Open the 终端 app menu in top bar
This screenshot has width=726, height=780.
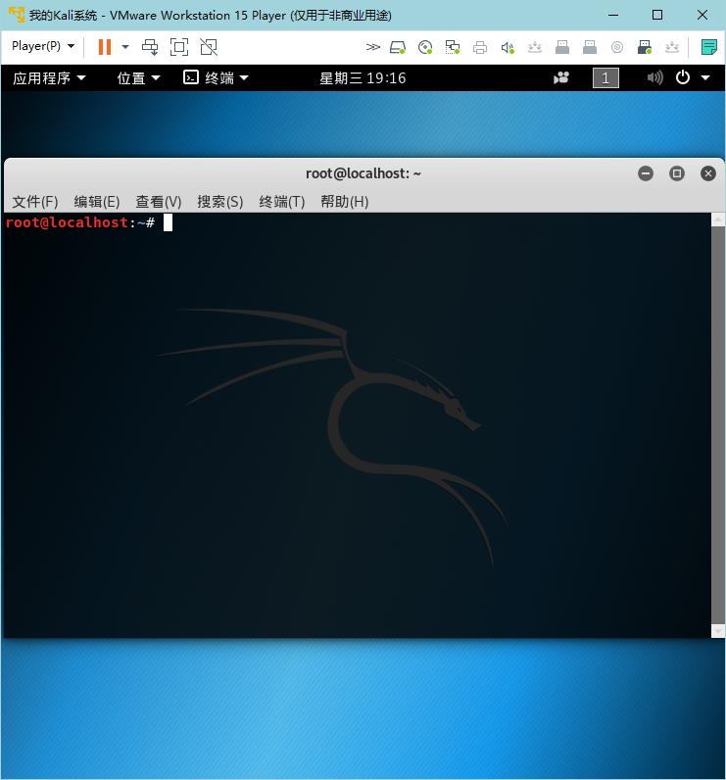216,78
